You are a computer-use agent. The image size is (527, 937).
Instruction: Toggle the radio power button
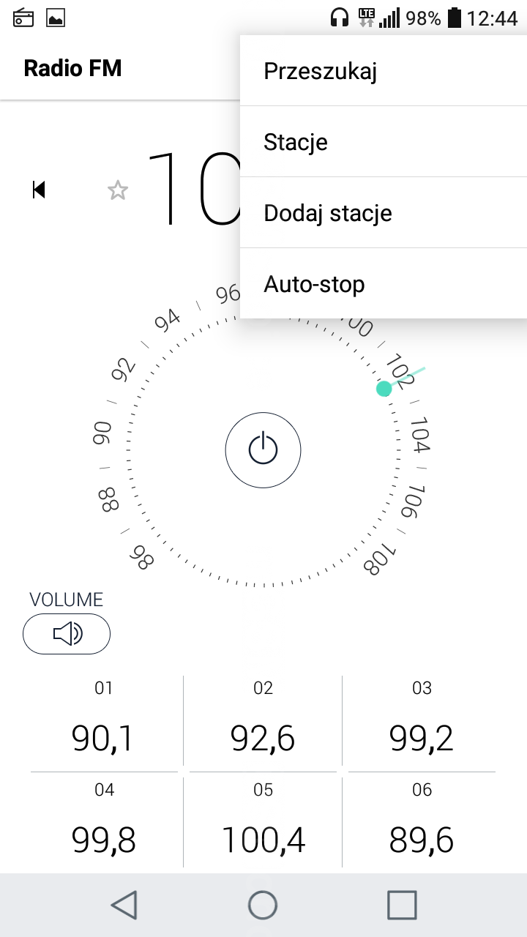[x=263, y=449]
